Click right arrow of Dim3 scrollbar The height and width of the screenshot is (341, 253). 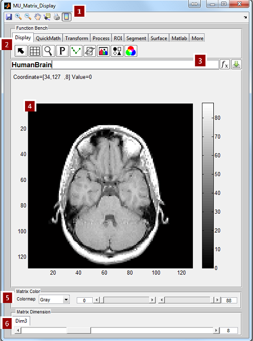tap(216, 331)
